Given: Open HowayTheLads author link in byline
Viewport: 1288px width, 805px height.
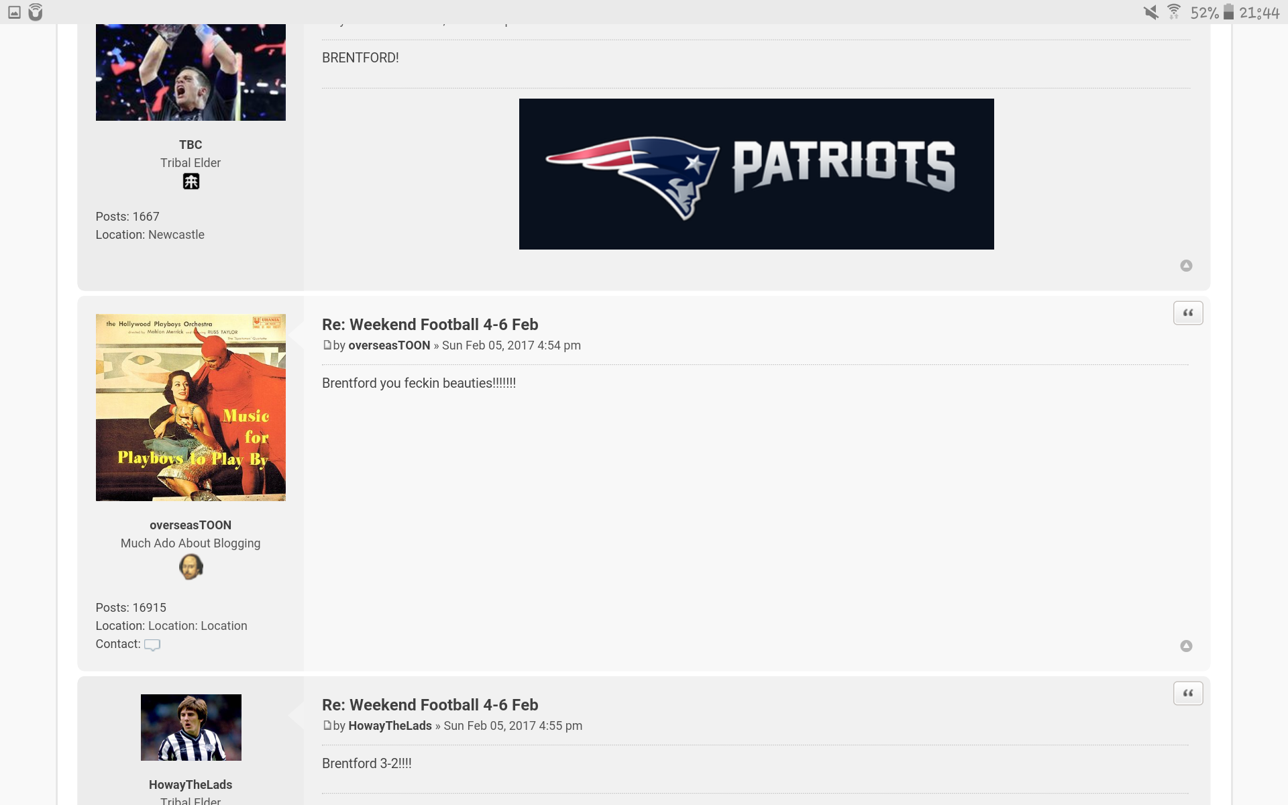Looking at the screenshot, I should tap(390, 726).
